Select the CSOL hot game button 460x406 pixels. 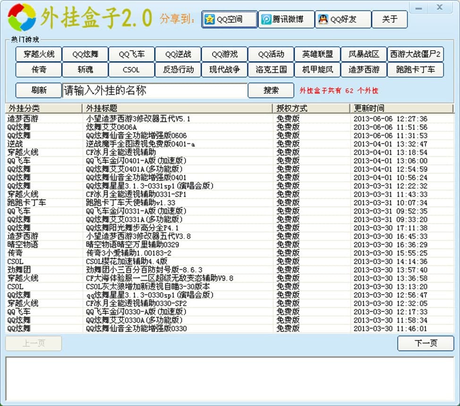(131, 70)
